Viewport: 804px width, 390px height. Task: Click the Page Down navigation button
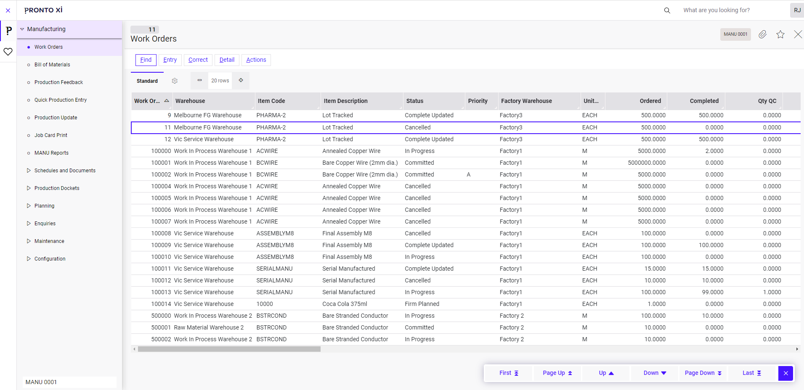click(x=702, y=373)
